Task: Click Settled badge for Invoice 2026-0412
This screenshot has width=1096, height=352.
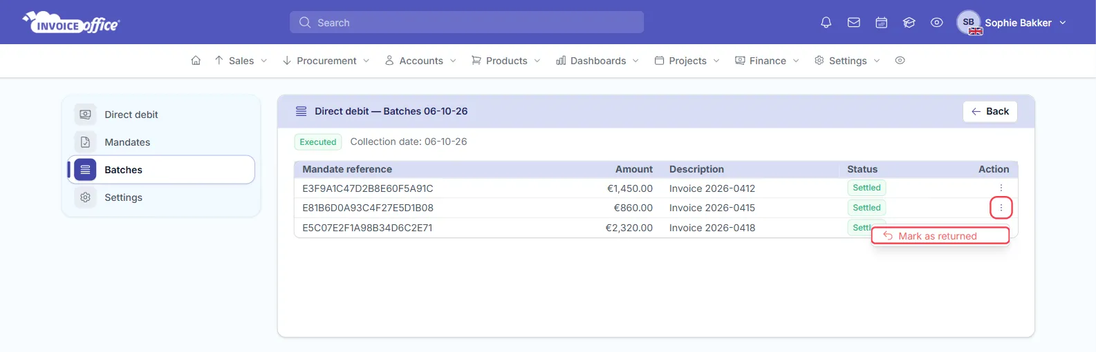Action: (x=866, y=188)
